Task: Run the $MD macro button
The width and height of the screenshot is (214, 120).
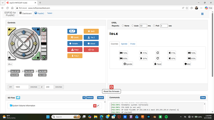Action: pos(91,31)
